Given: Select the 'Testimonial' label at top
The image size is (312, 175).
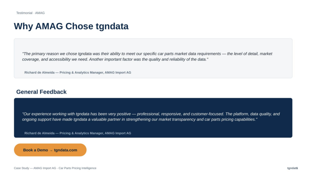Looking at the screenshot, I should click(24, 13).
